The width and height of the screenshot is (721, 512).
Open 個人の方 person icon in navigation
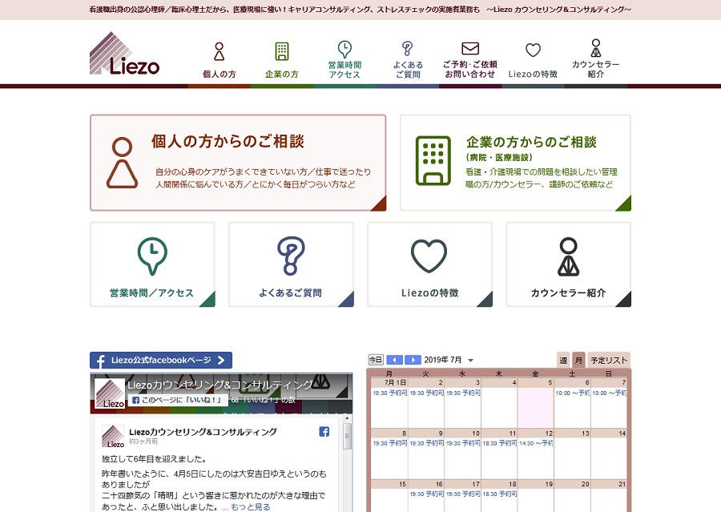(x=219, y=52)
